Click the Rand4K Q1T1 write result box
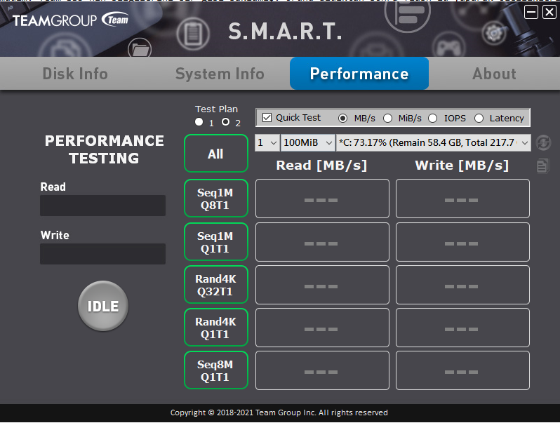Viewport: 560px width, 423px height. click(x=462, y=328)
